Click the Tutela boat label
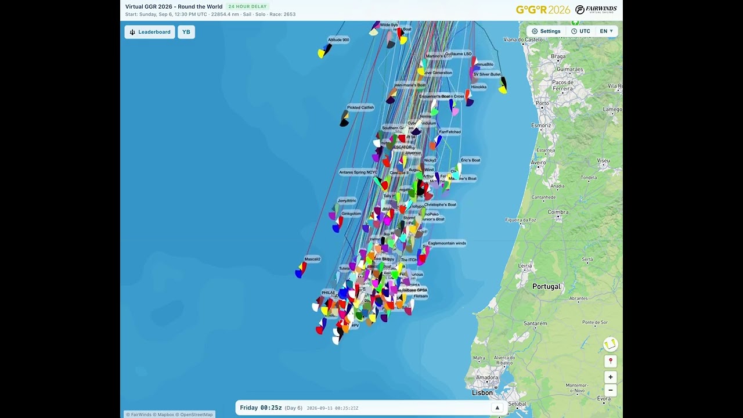Screen dimensions: 743x418 (345, 269)
